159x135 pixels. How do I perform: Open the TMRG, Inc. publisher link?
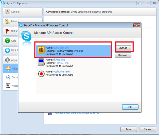tap(63, 63)
